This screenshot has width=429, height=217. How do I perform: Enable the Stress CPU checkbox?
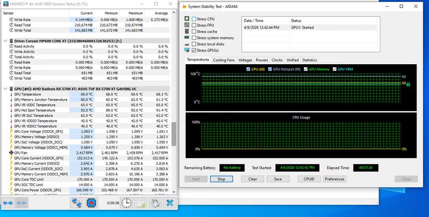tap(194, 19)
